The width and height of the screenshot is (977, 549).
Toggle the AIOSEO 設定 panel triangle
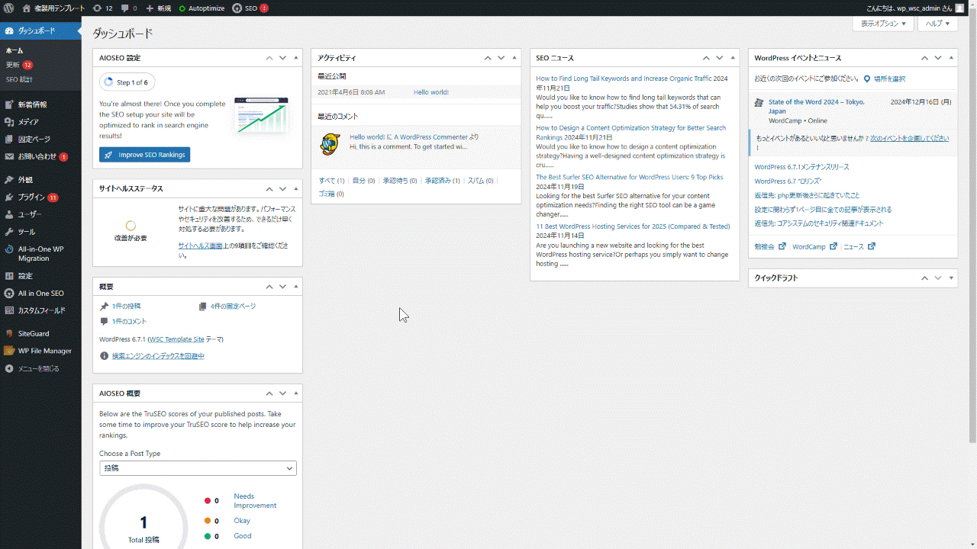click(296, 58)
